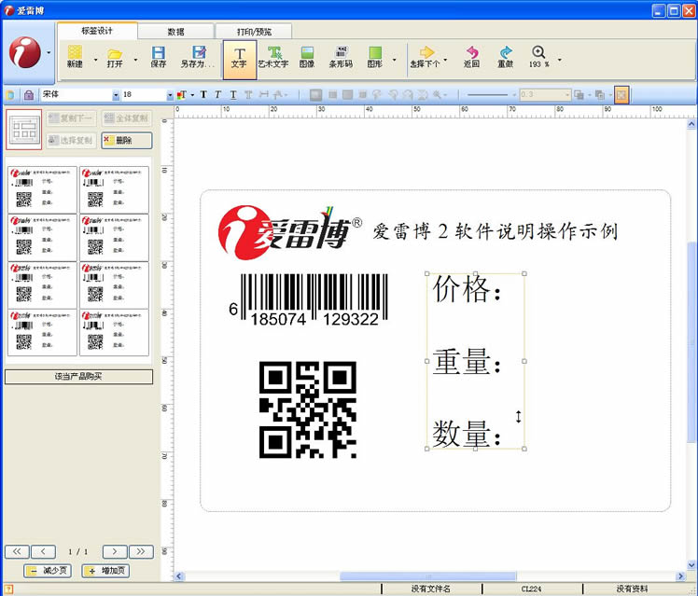Open the 193% zoom dropdown arrow
This screenshot has height=596, width=698.
pyautogui.click(x=560, y=59)
